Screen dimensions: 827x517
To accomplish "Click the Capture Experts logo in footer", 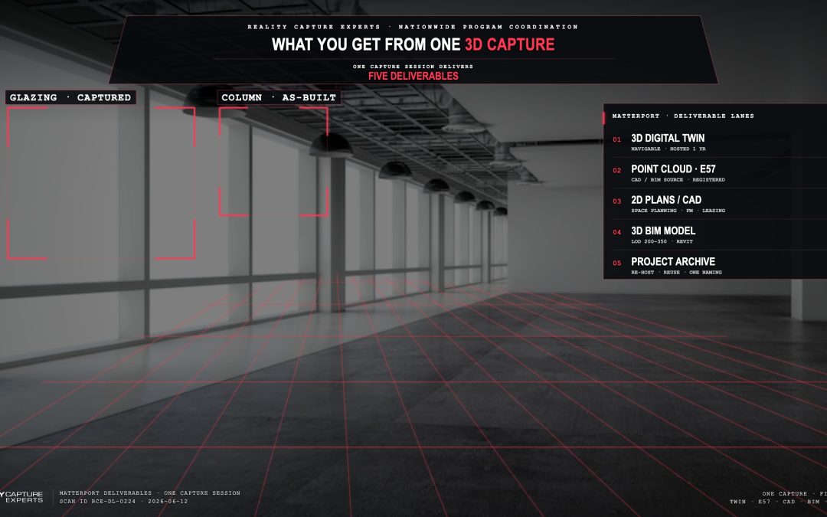I will [x=21, y=497].
